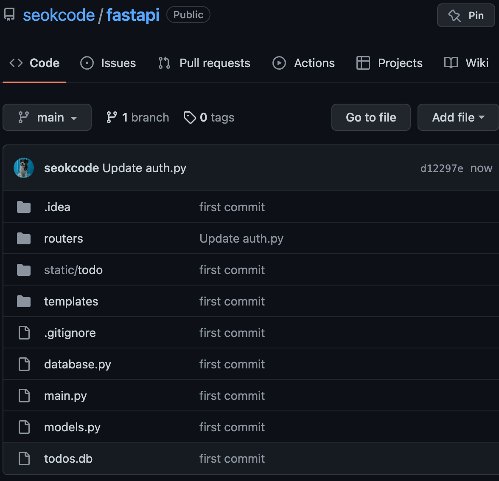
Task: Open the database.py file
Action: 77,364
